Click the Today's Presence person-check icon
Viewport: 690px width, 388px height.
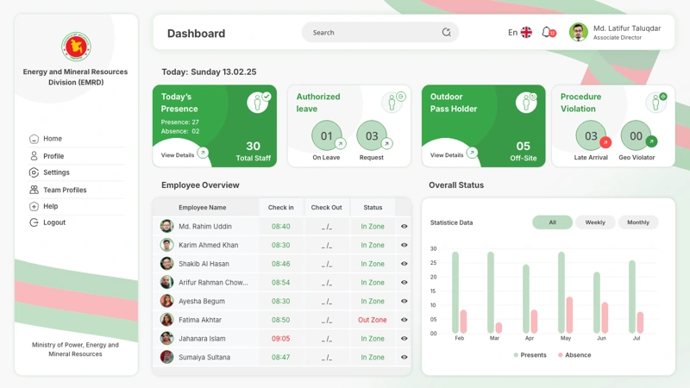259,103
